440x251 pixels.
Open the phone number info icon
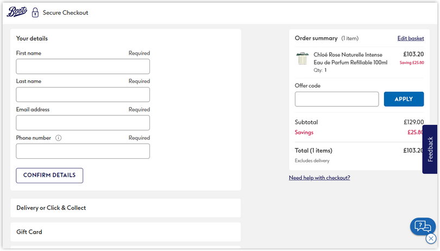[58, 138]
